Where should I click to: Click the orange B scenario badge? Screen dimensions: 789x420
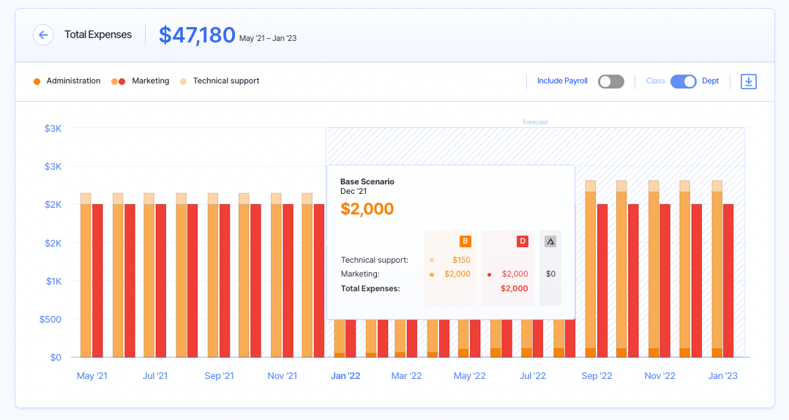(465, 241)
